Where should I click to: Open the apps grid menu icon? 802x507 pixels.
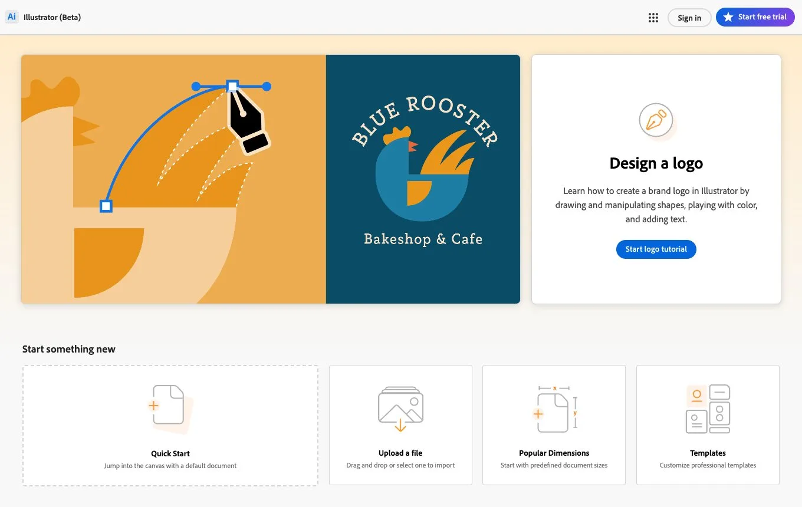[653, 18]
